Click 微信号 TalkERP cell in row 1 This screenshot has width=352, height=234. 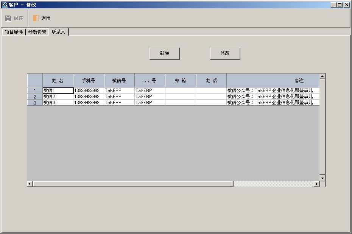pos(119,90)
